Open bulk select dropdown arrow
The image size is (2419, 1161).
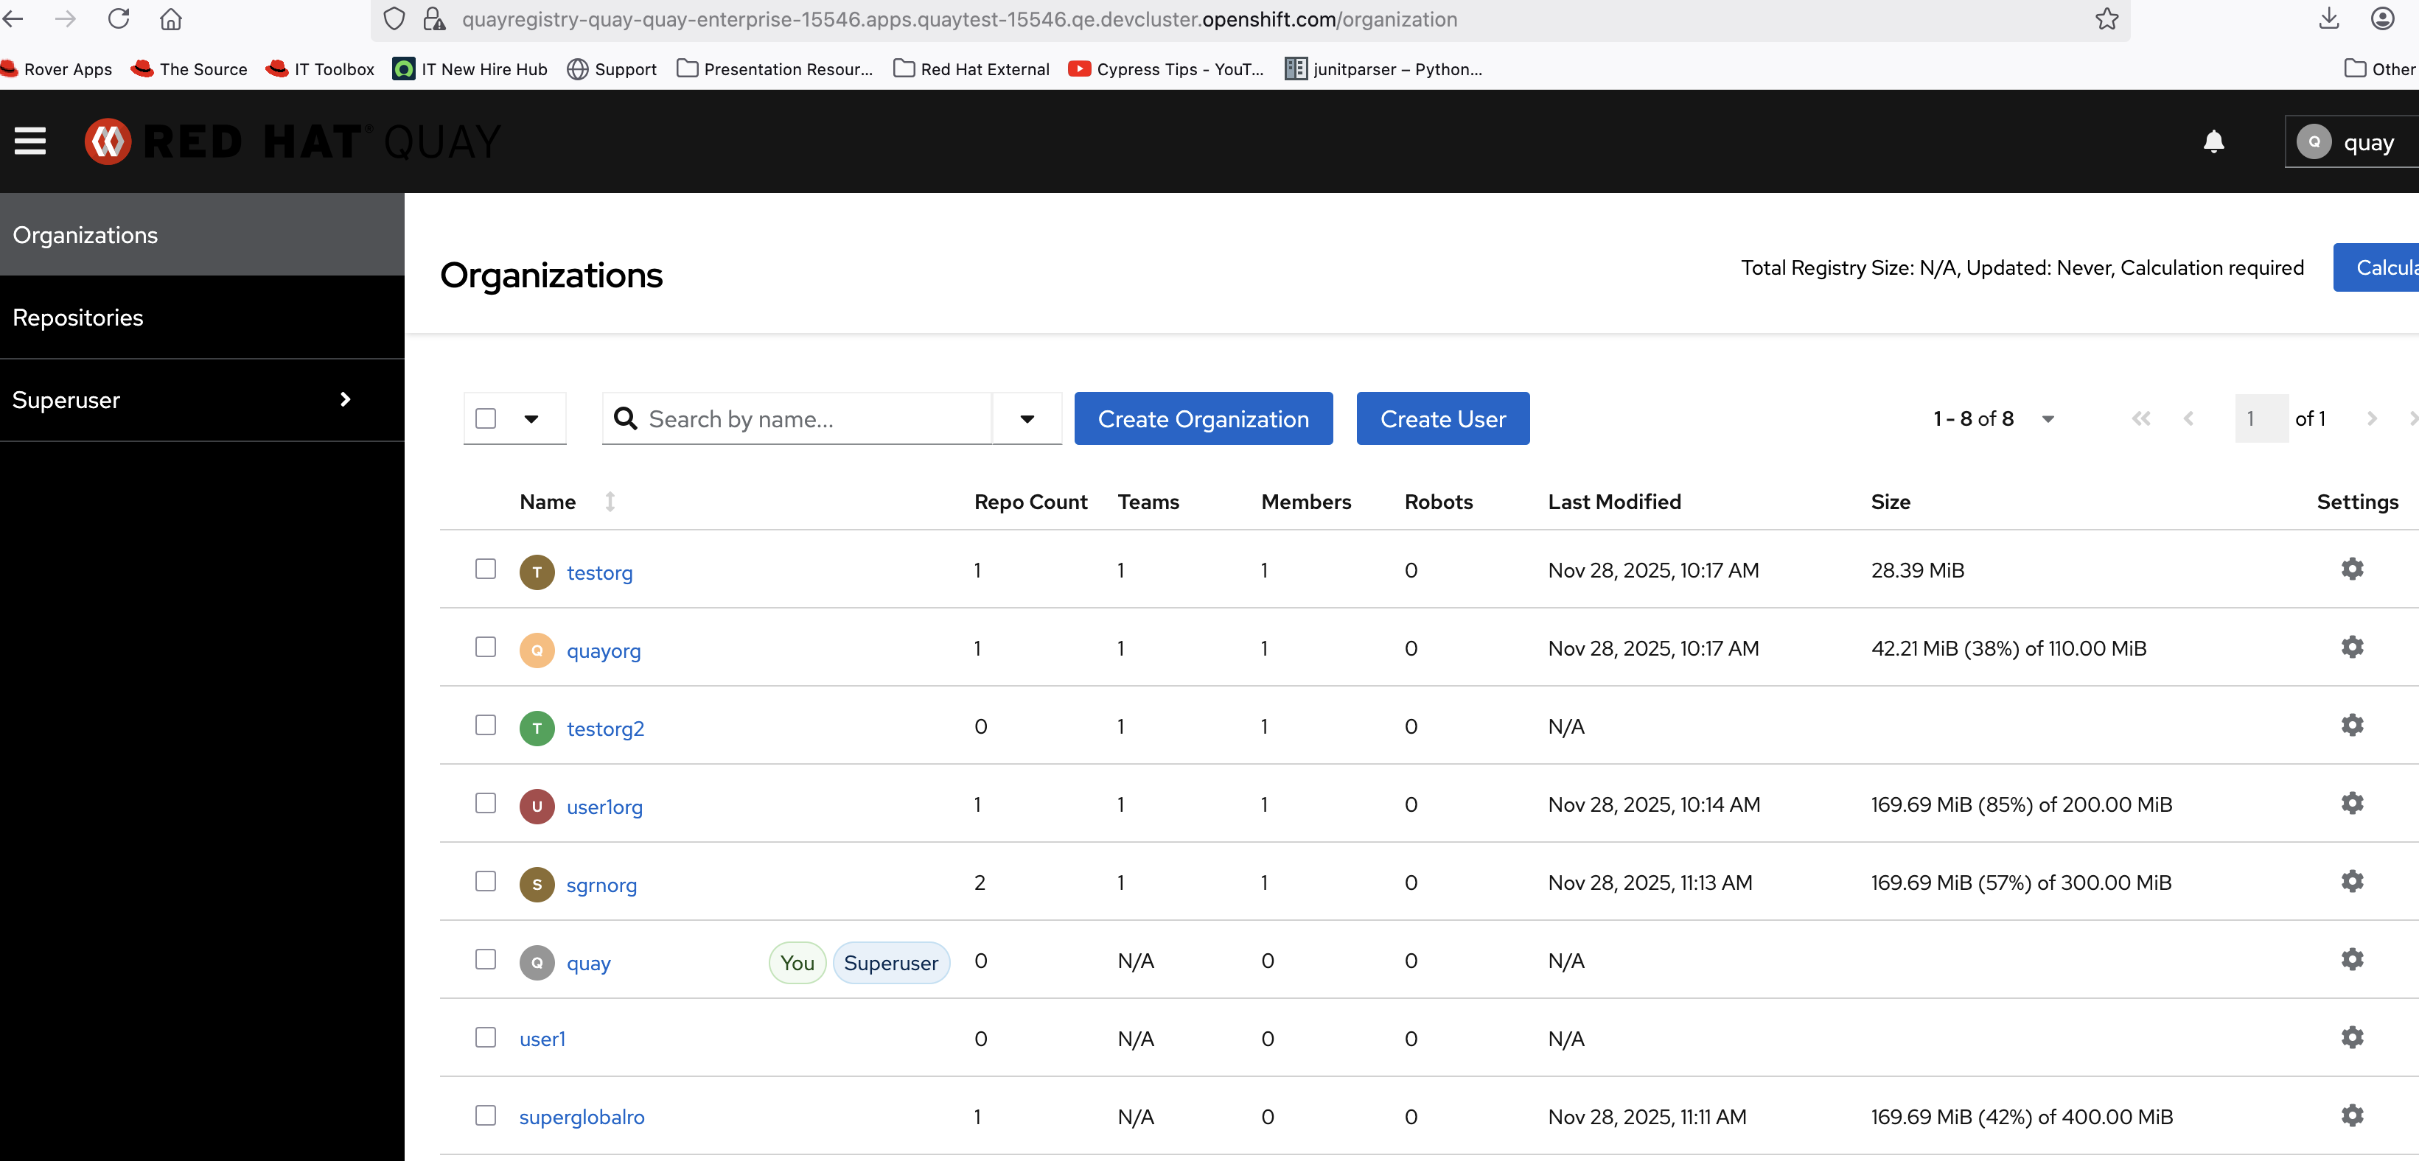pos(531,420)
